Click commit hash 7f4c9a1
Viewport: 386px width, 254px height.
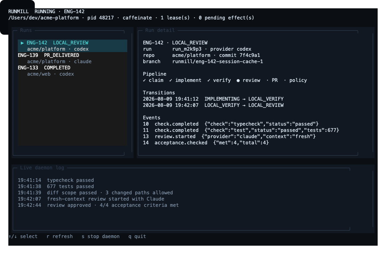click(250, 55)
